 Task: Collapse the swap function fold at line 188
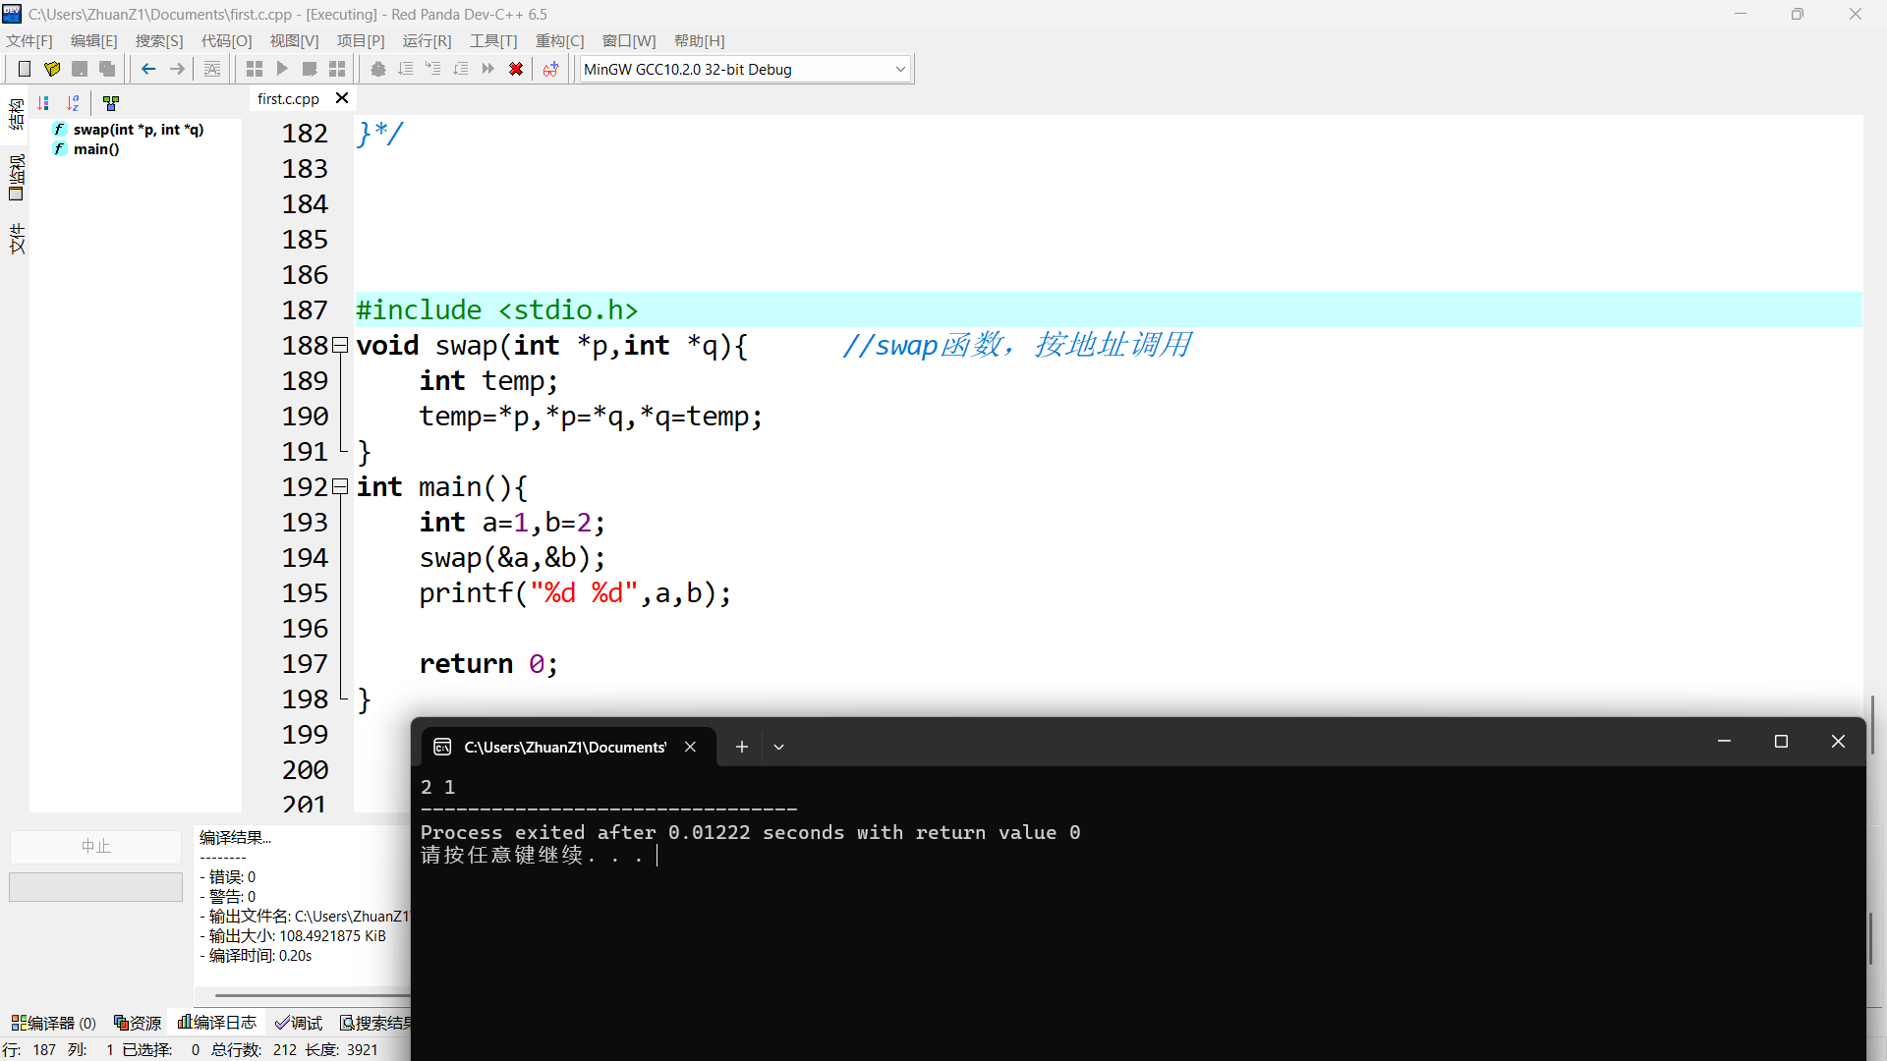pyautogui.click(x=340, y=345)
